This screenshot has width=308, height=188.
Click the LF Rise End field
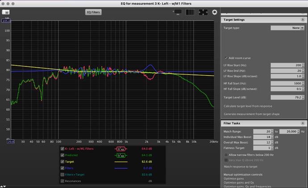coord(286,71)
